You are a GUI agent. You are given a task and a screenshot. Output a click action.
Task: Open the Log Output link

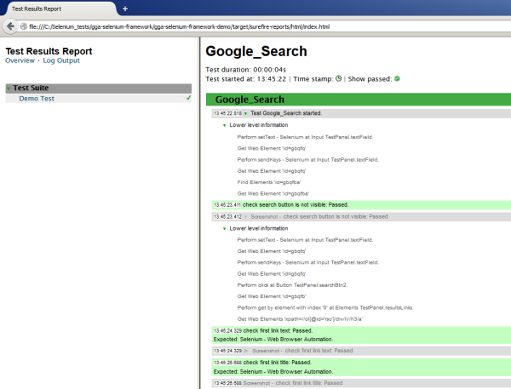tap(61, 60)
